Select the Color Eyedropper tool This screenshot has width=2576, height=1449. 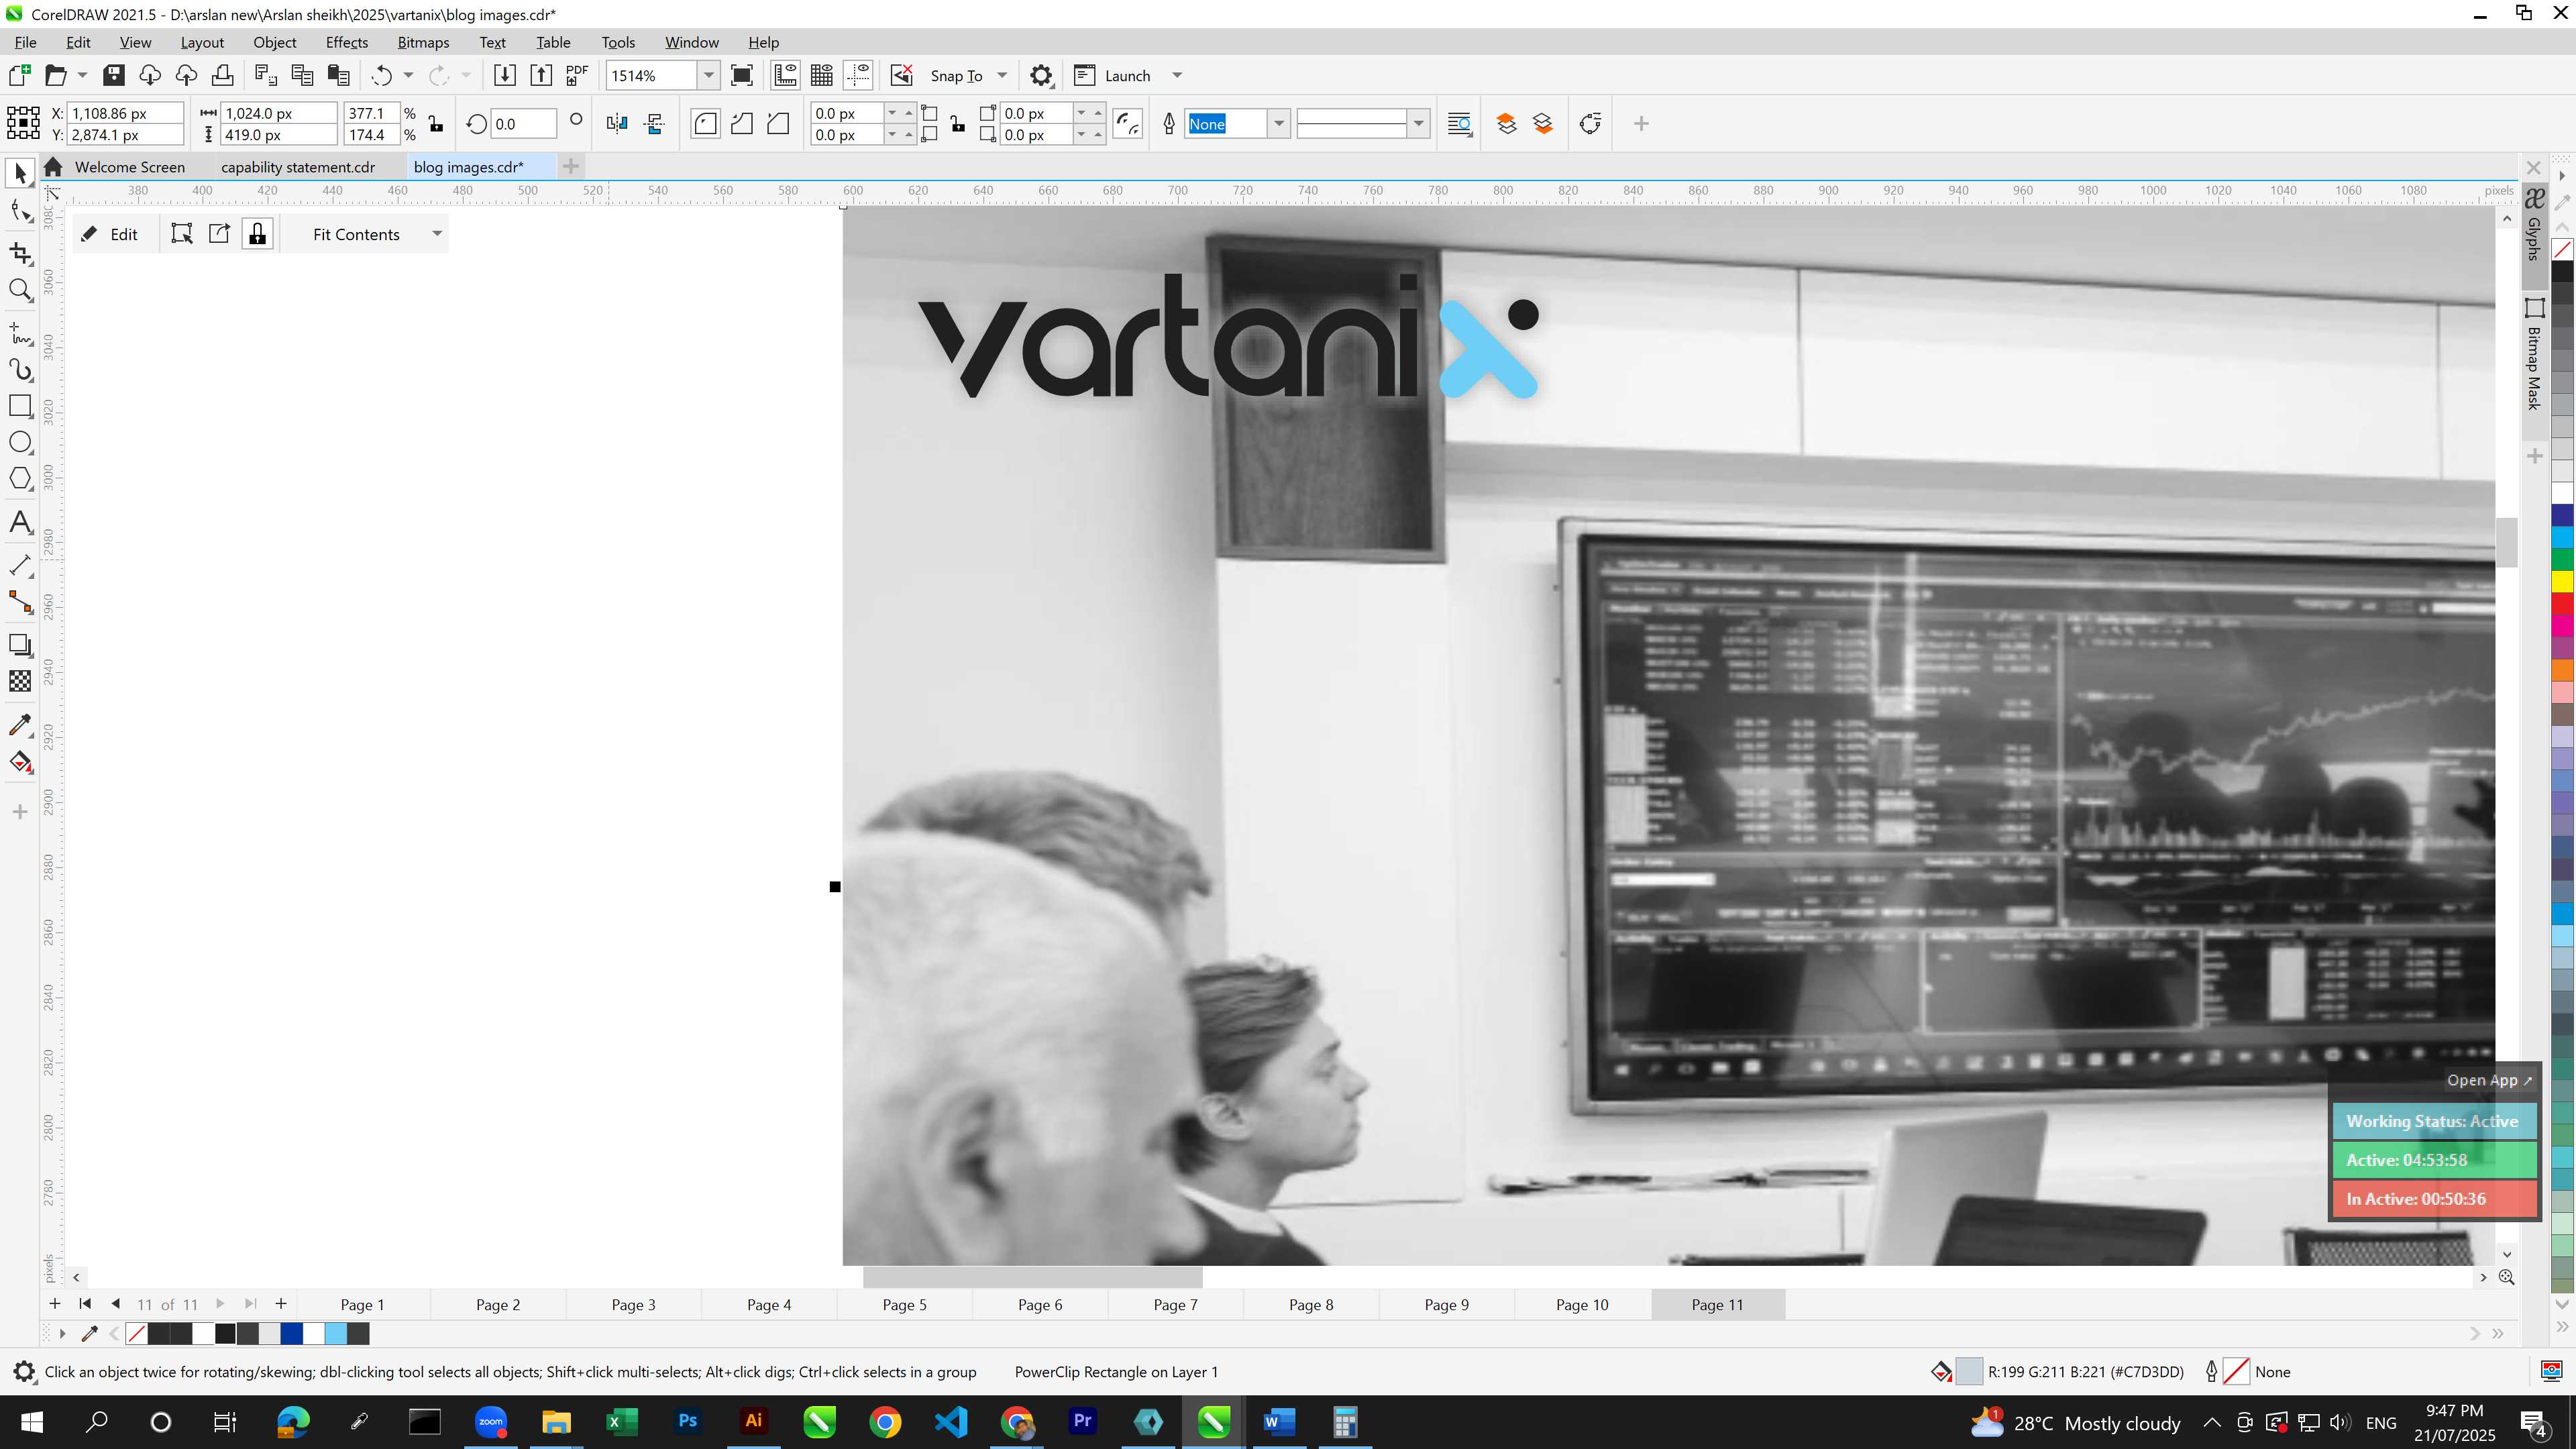(x=20, y=725)
